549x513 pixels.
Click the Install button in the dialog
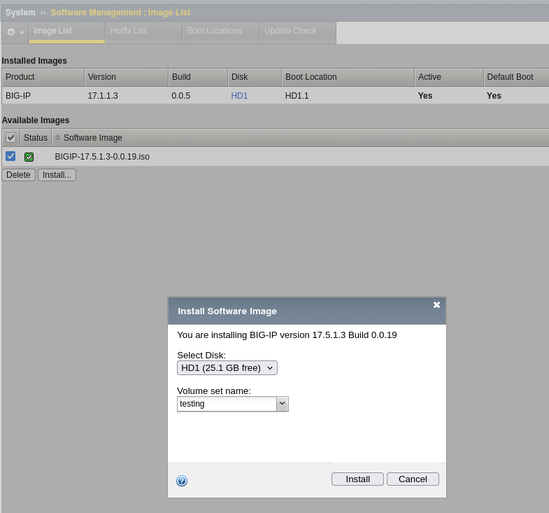(x=357, y=479)
